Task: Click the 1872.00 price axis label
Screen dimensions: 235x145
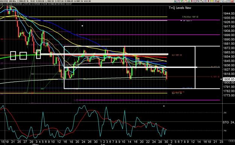Action: pyautogui.click(x=229, y=48)
